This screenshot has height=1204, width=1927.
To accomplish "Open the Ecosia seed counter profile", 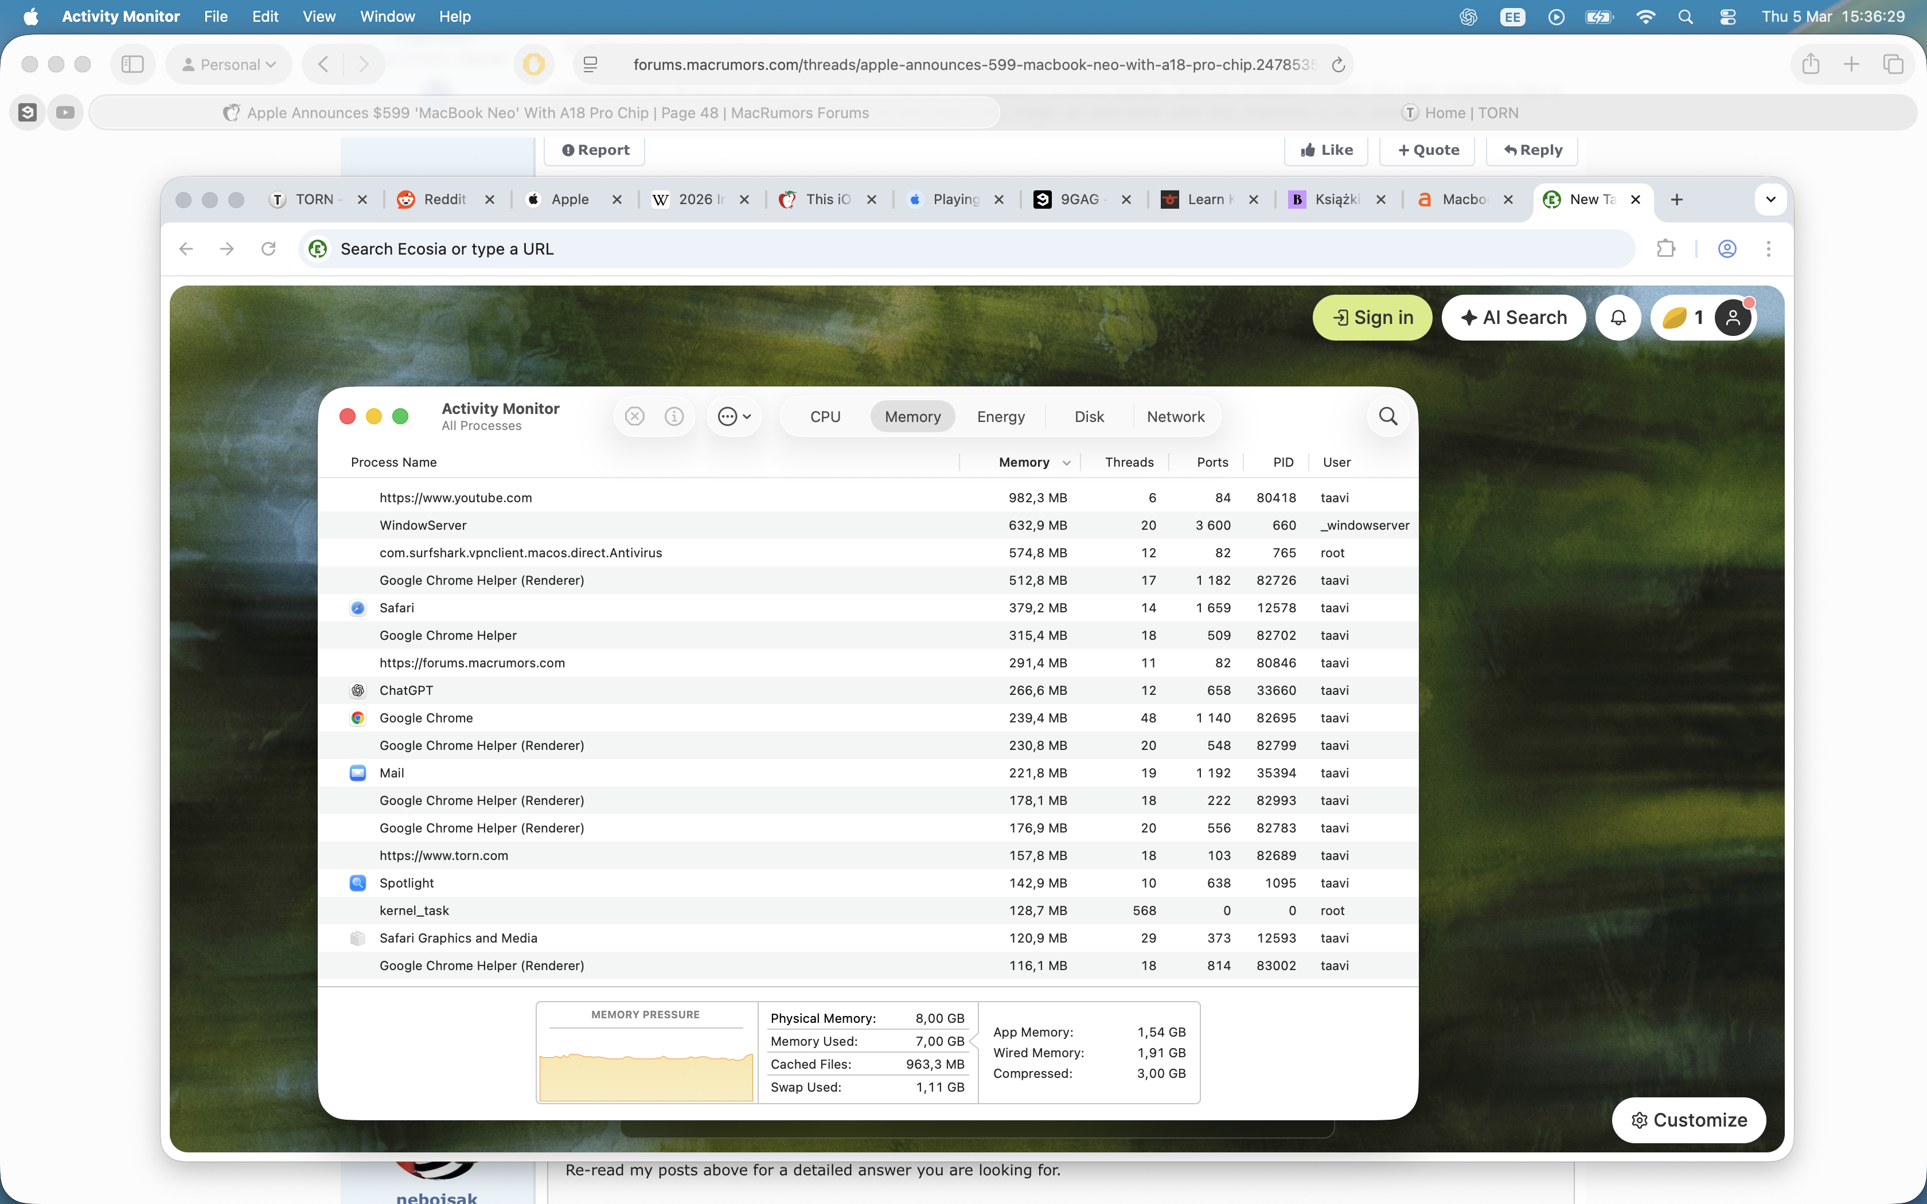I will [1703, 318].
